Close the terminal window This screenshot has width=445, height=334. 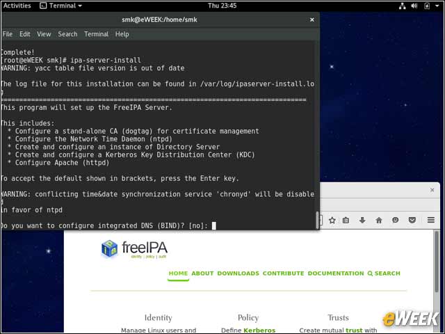coord(312,19)
